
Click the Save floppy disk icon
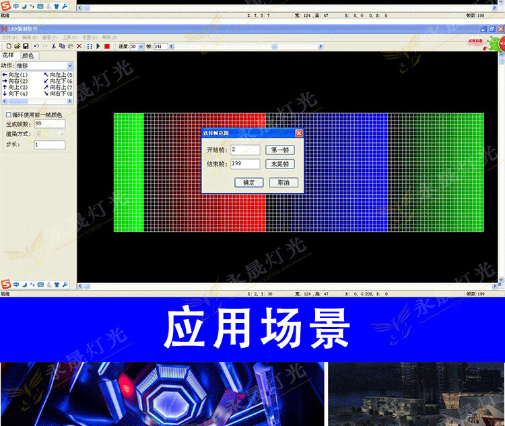coord(26,47)
